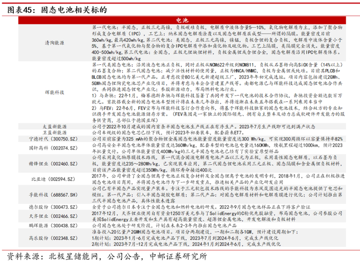Select the cell '孚能科技（688567.SH）'
Image resolution: width=360 pixels, height=266 pixels.
click(x=53, y=195)
